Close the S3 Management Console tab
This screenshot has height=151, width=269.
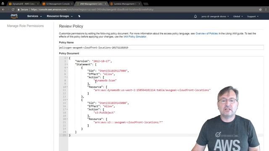pos(72,4)
